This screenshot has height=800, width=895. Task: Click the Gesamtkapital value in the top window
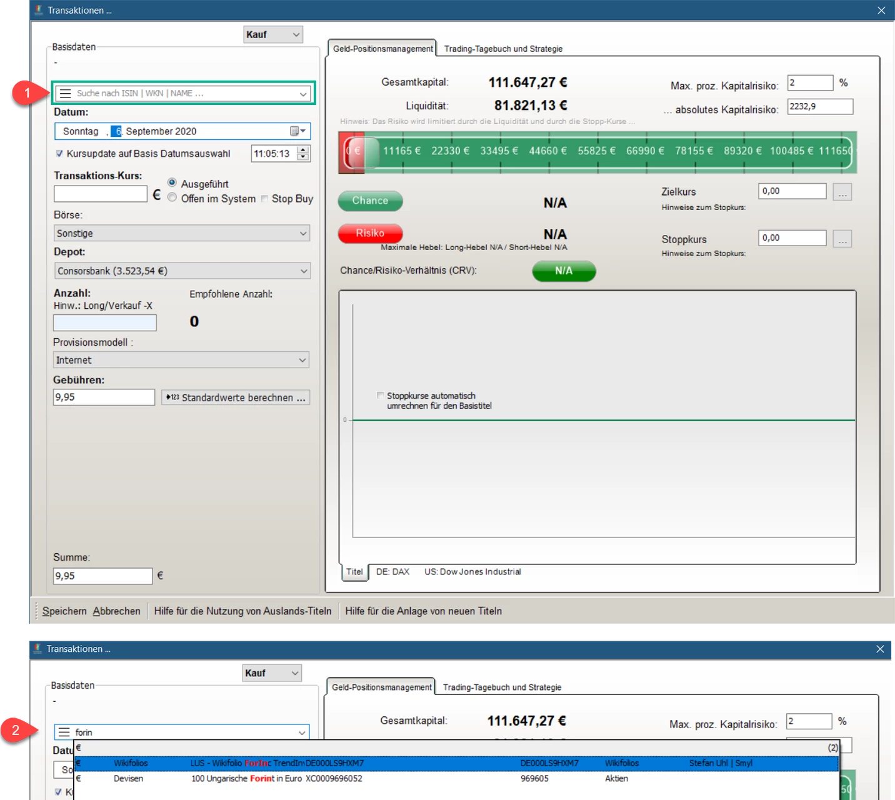[527, 82]
